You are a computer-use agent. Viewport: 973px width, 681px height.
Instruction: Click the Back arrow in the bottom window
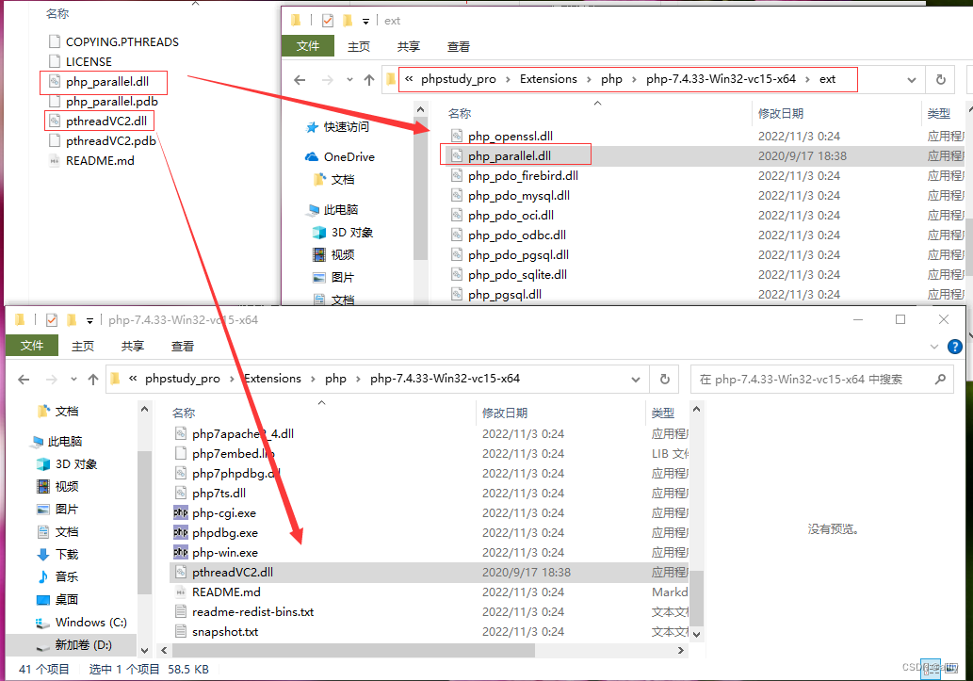pyautogui.click(x=24, y=378)
